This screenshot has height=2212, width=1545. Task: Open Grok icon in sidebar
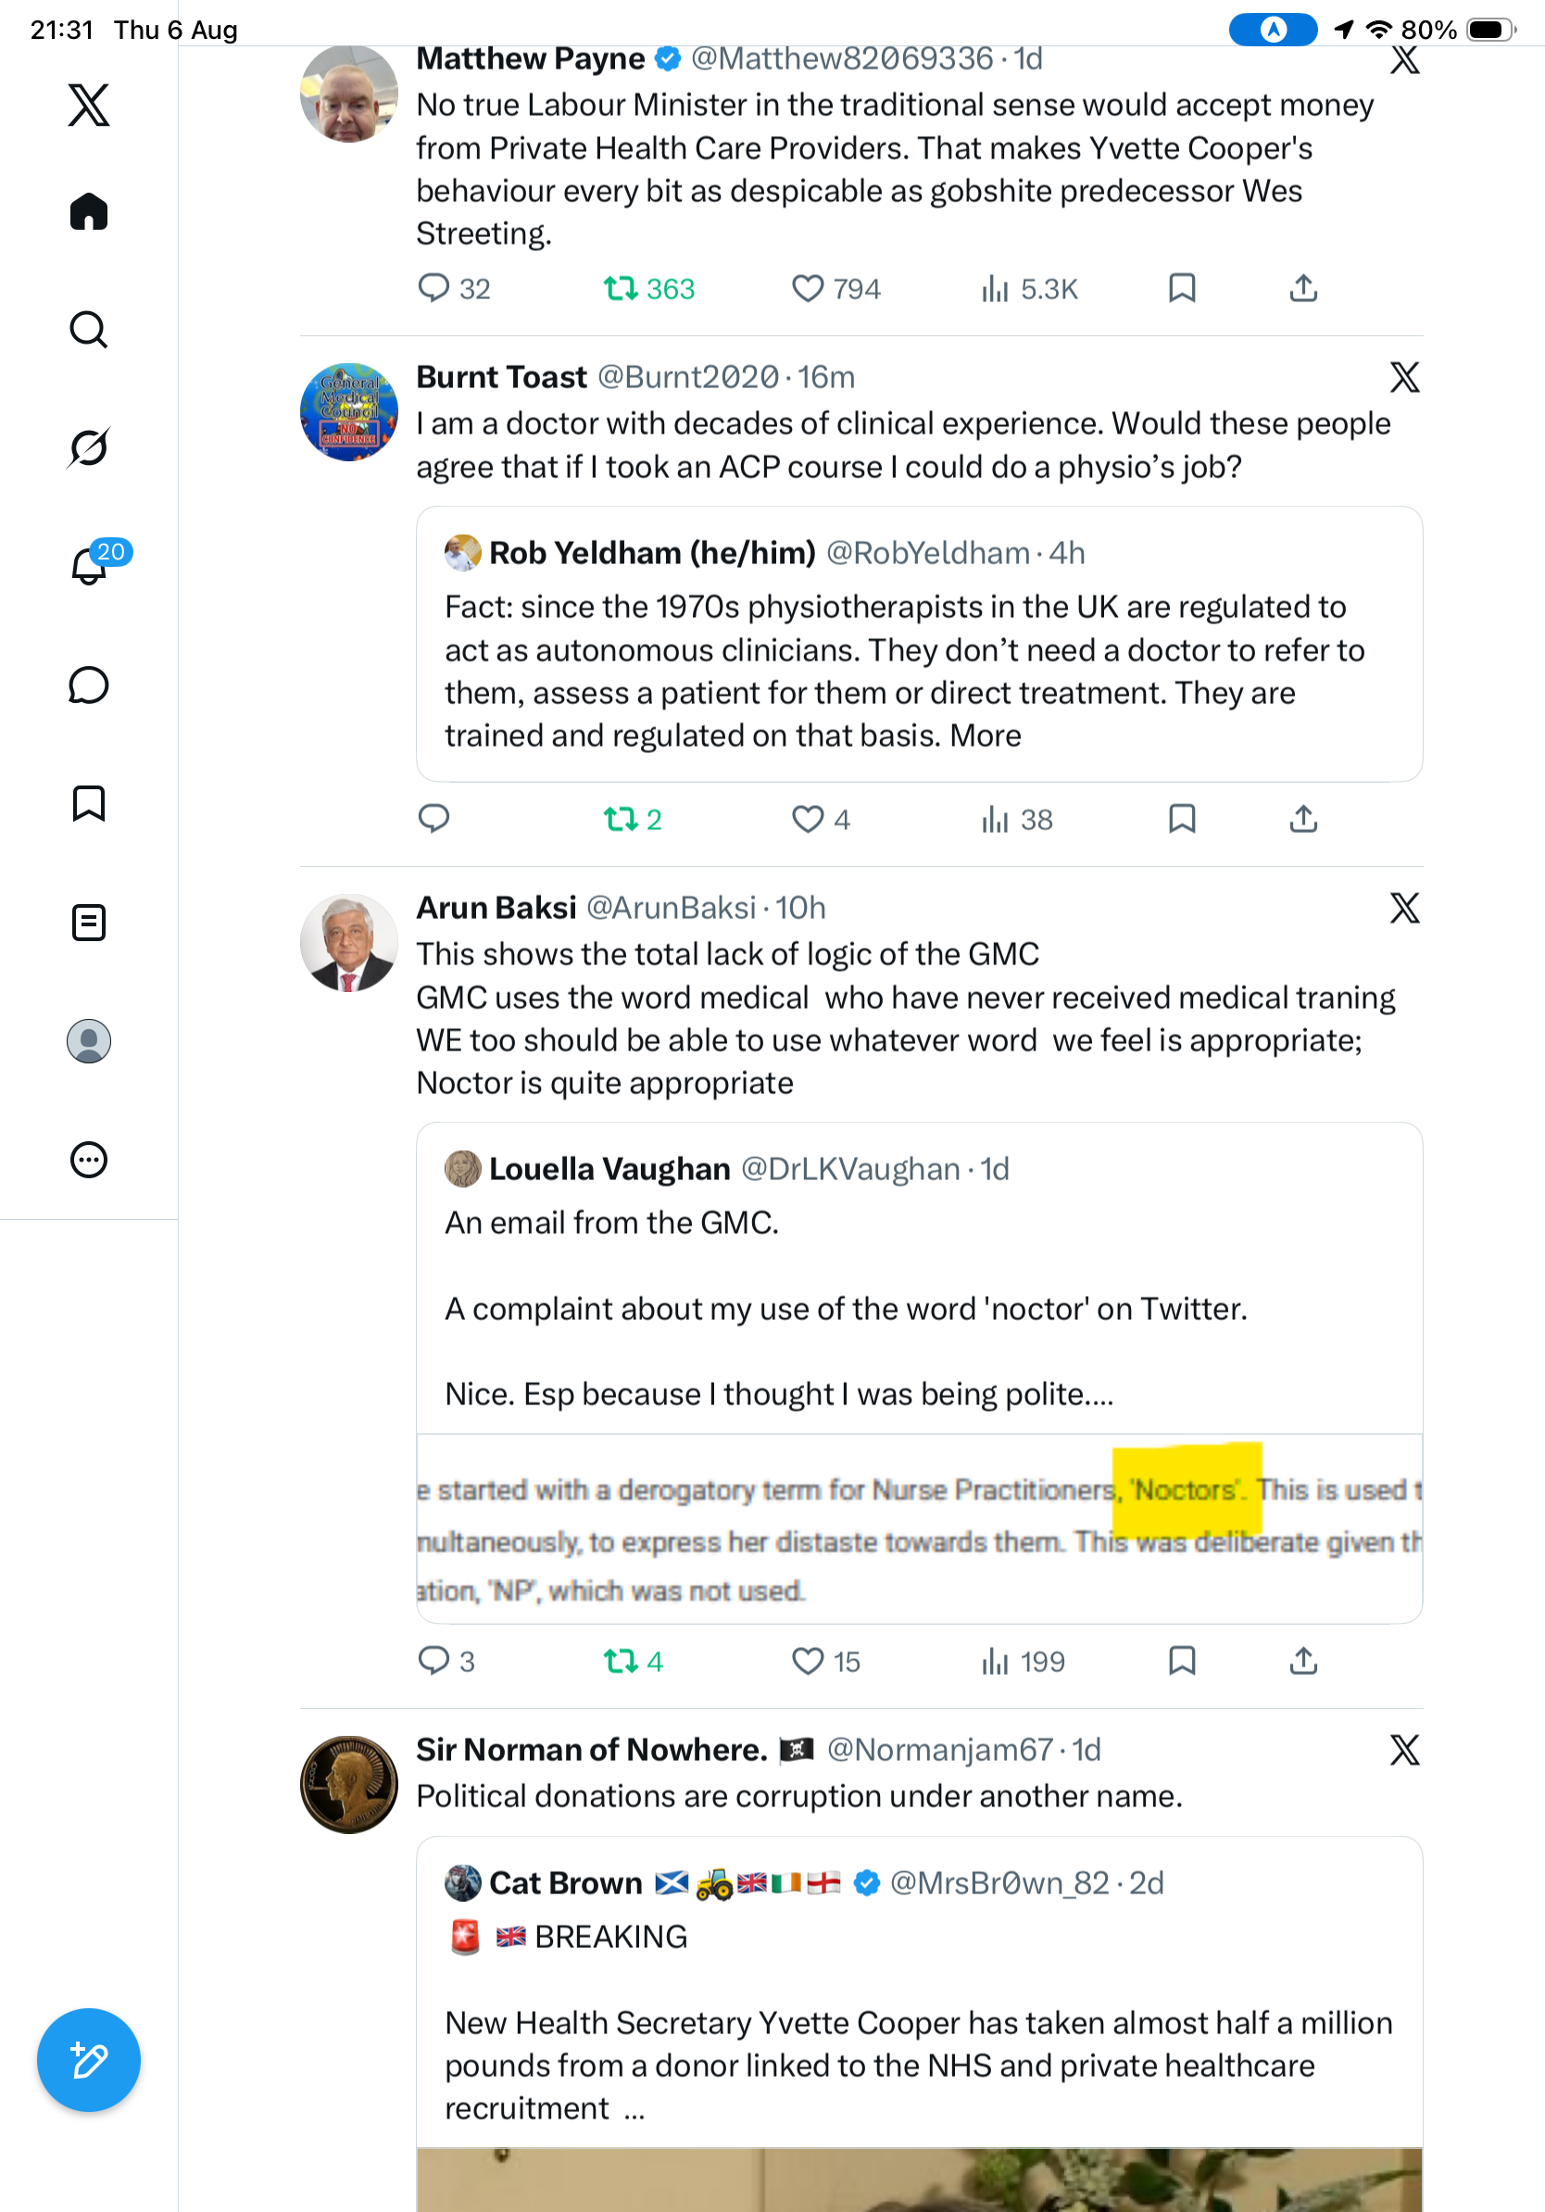89,447
